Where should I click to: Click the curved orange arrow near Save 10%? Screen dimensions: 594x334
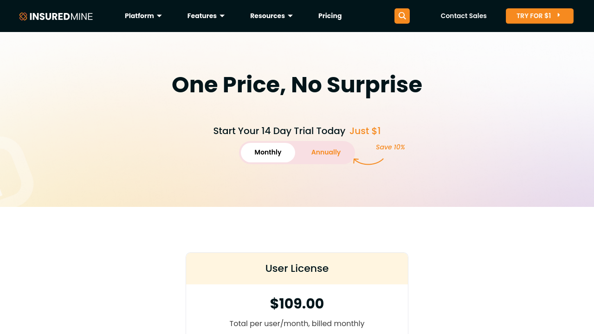[x=368, y=161]
